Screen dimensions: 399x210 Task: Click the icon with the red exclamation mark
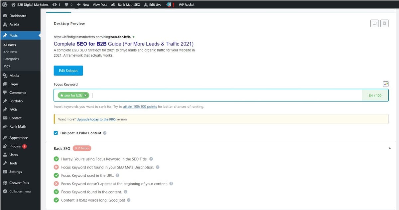click(x=171, y=5)
